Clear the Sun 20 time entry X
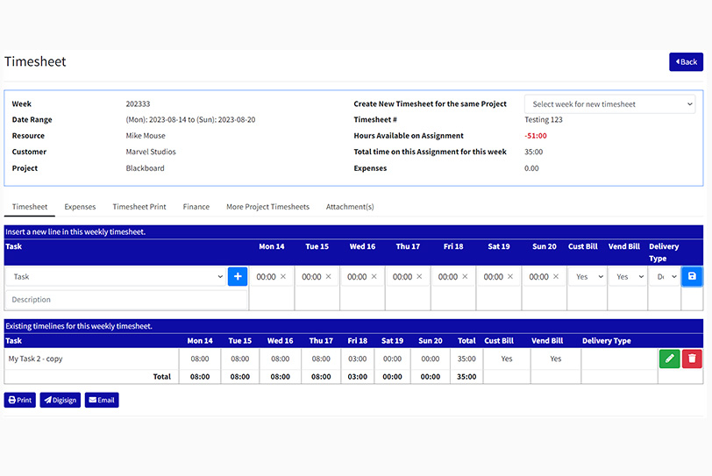The height and width of the screenshot is (476, 712). [x=557, y=277]
